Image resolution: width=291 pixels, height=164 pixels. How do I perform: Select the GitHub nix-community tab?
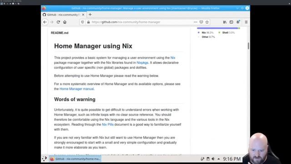tap(64, 15)
